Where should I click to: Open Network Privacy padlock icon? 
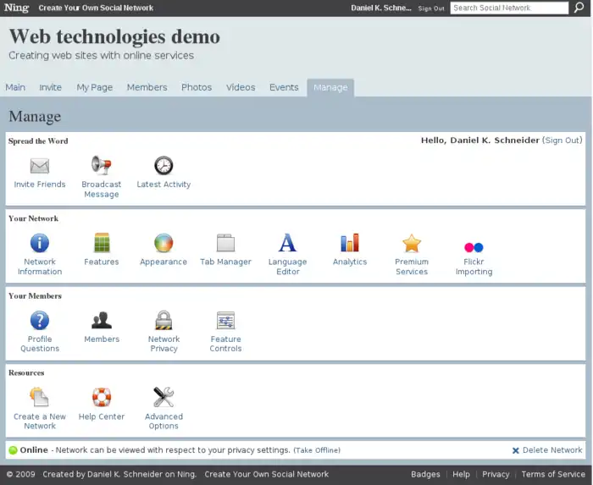tap(163, 321)
